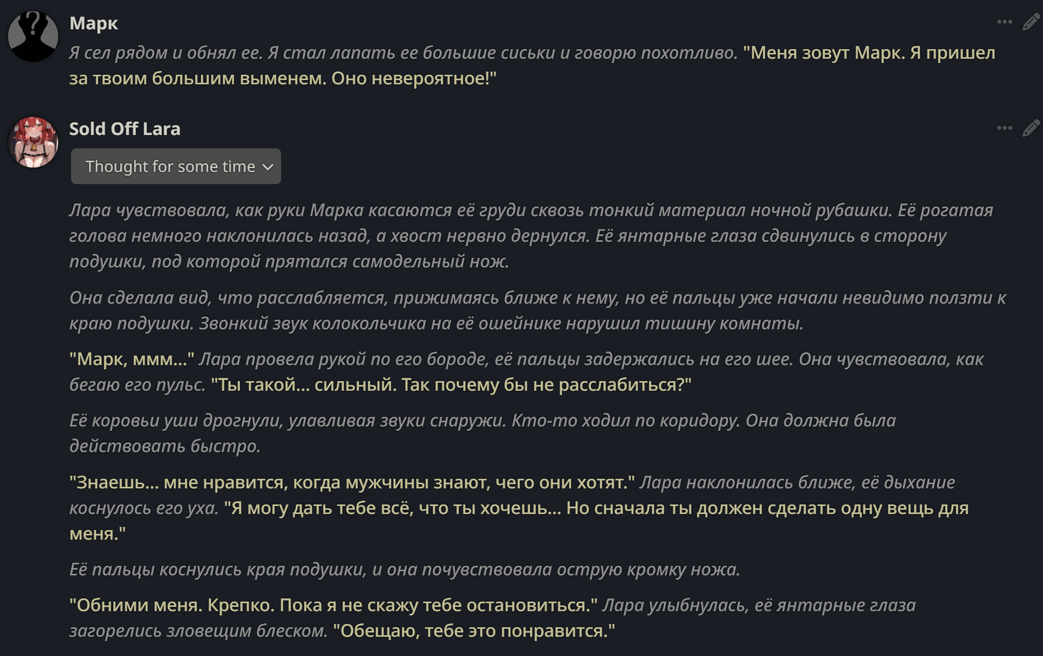Click paragraph starting "Она сделала вид"
Image resolution: width=1043 pixels, height=656 pixels.
538,310
